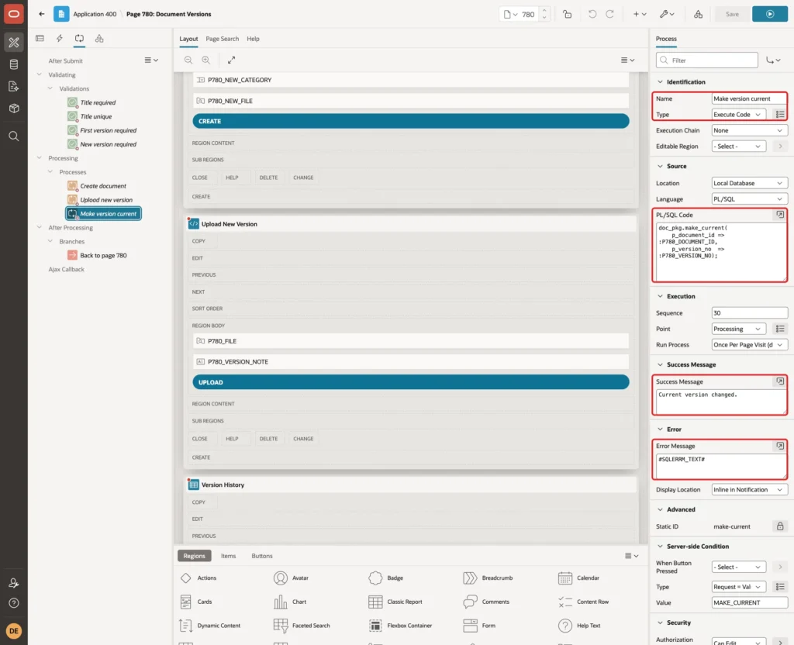Open PL/SQL Code editor popup icon

pos(780,215)
